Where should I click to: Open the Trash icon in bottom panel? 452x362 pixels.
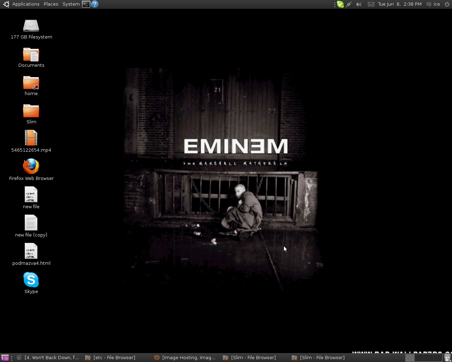click(447, 358)
